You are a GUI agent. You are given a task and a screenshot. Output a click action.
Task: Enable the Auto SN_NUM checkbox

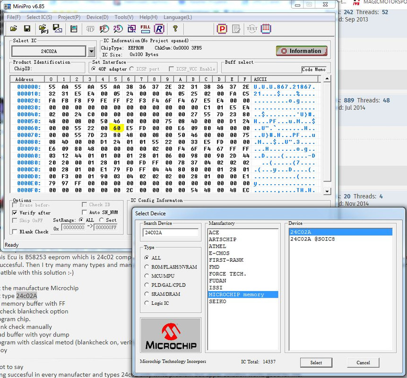pos(84,212)
